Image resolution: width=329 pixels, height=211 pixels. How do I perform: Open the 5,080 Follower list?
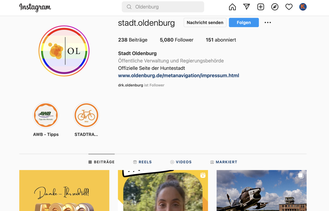176,40
